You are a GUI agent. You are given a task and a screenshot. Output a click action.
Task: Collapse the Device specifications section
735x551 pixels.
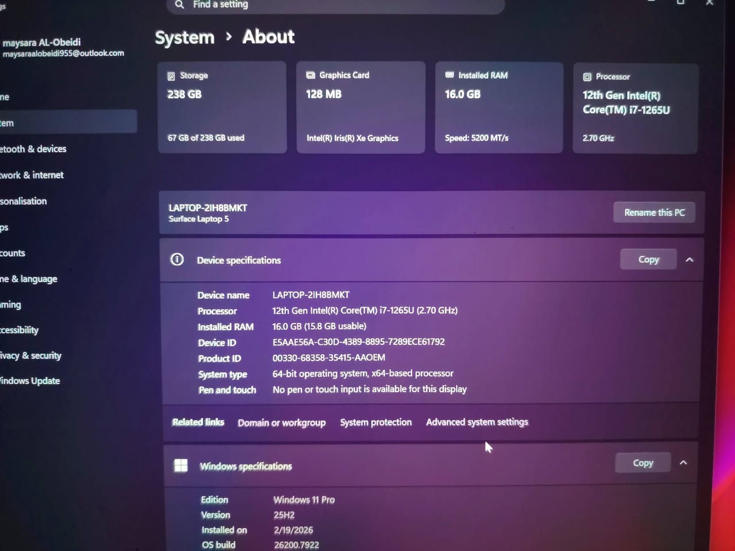click(x=690, y=259)
